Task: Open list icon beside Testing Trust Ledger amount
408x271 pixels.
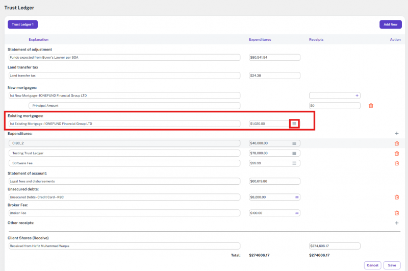Action: pyautogui.click(x=294, y=153)
